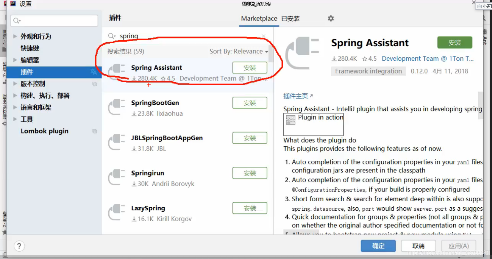Select the SpringBootGen result title

pos(155,103)
